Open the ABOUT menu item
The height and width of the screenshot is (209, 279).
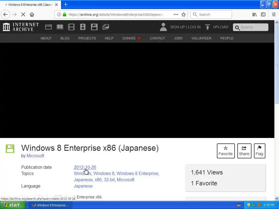pyautogui.click(x=46, y=38)
